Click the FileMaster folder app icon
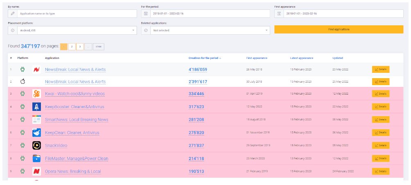411x185 pixels. pyautogui.click(x=36, y=158)
